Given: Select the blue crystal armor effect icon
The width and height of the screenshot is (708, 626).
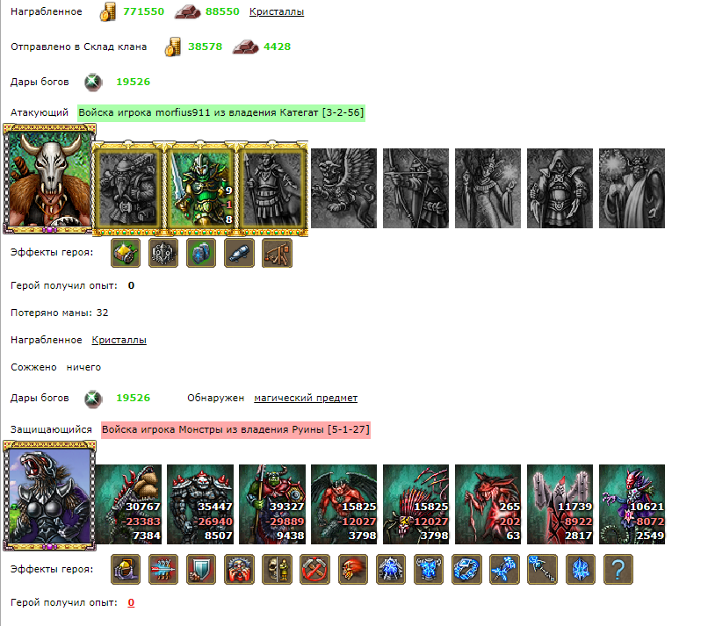Looking at the screenshot, I should point(429,570).
